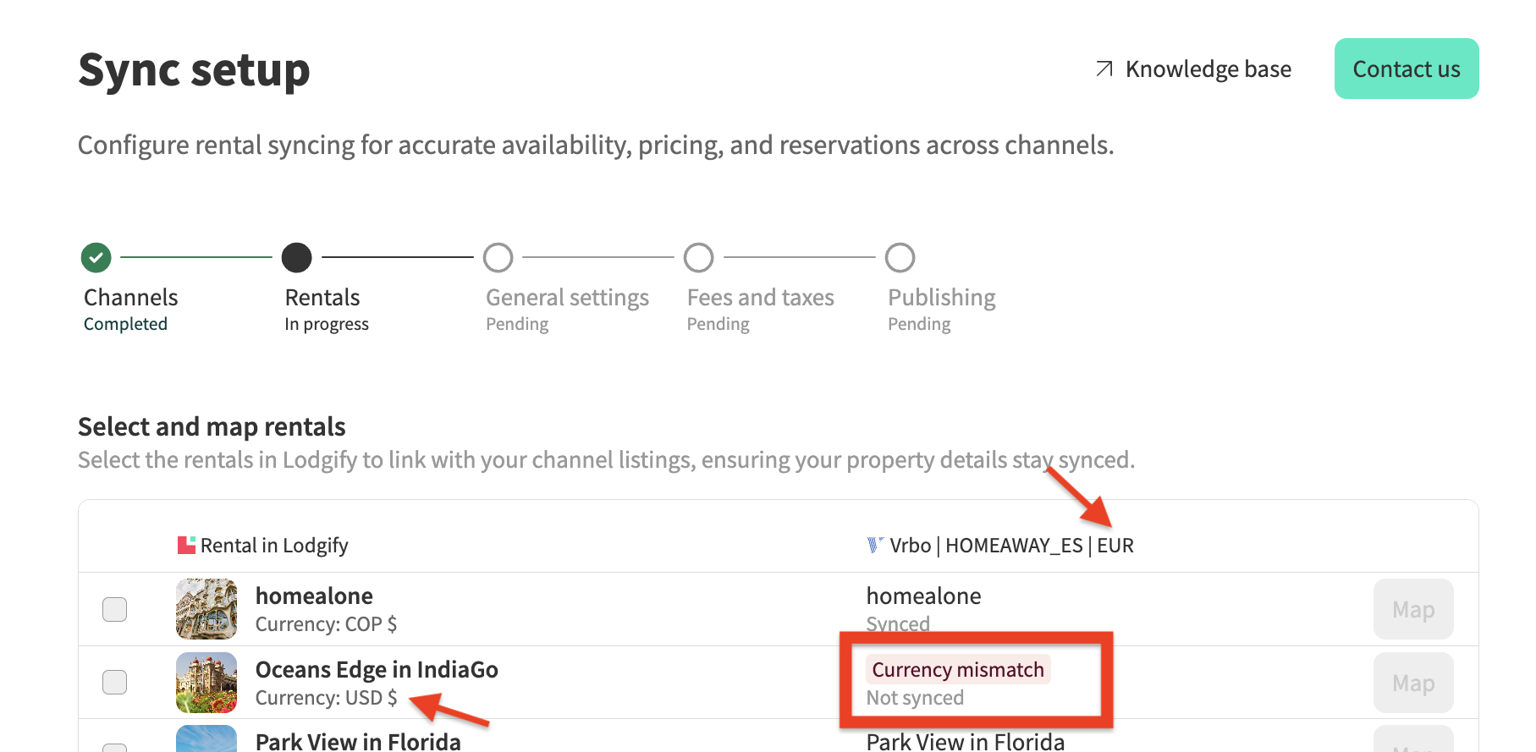Open the Oceans Edge rental thumbnail
1536x752 pixels.
tap(206, 683)
